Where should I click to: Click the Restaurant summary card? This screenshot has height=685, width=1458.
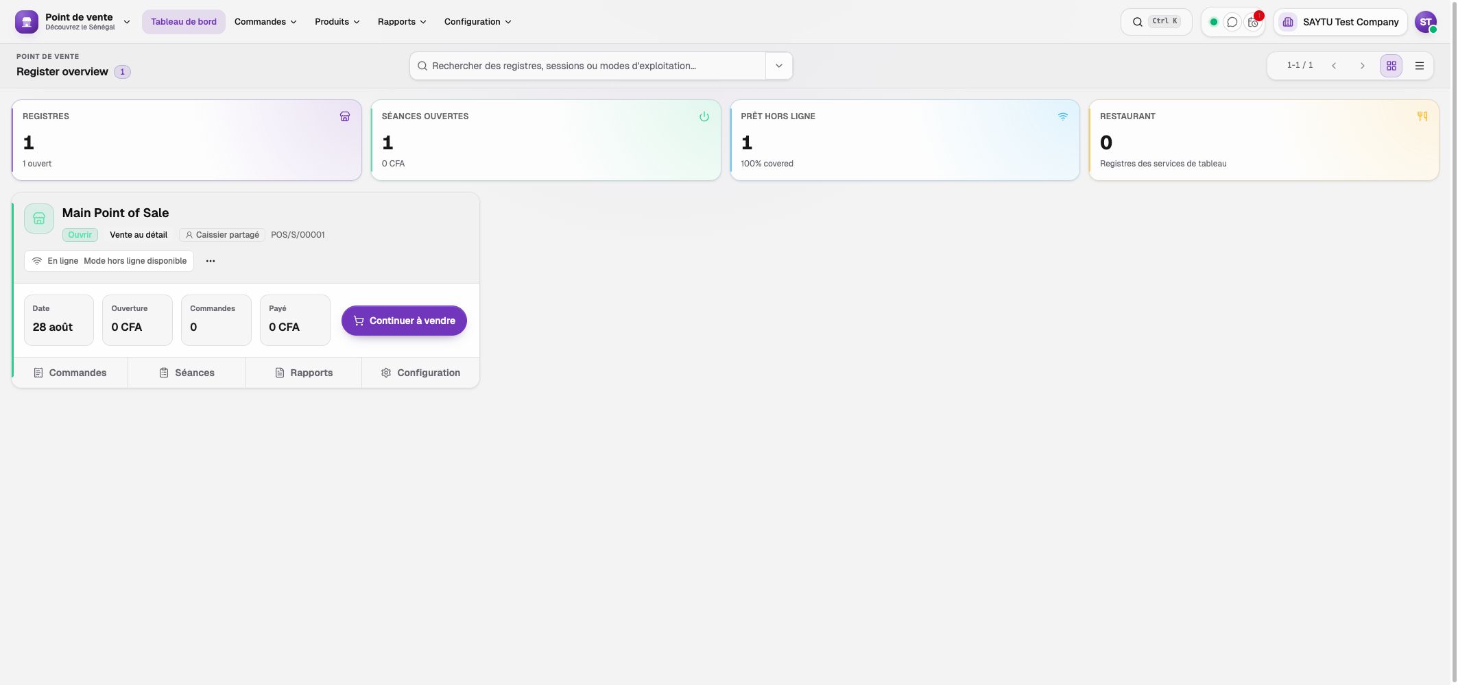click(x=1264, y=140)
